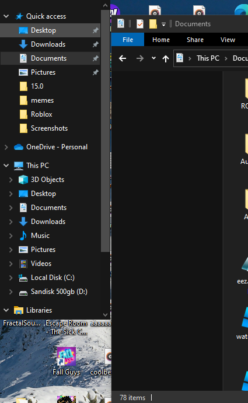This screenshot has height=403, width=248.
Task: Click the 3D Objects cube icon
Action: coord(23,180)
